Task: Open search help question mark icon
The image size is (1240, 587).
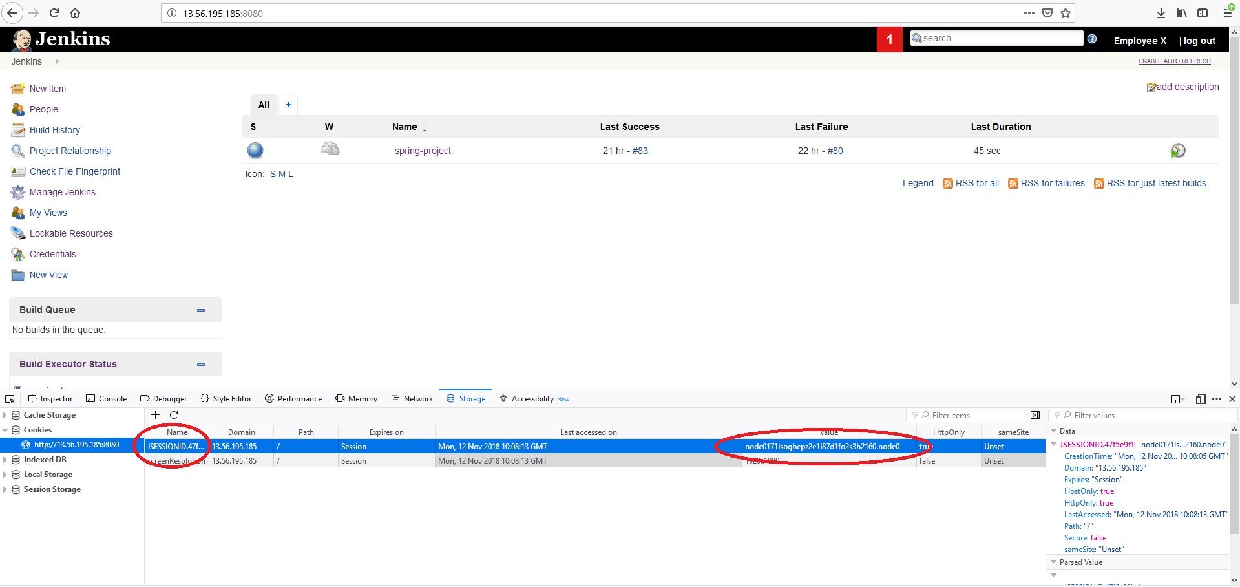Action: [1092, 39]
